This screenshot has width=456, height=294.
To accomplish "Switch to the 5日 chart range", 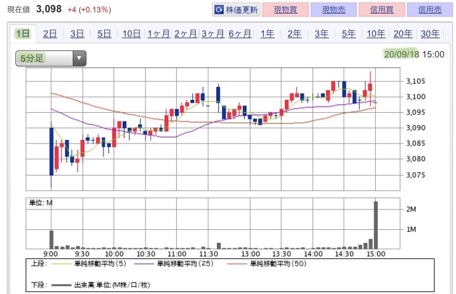I will pyautogui.click(x=104, y=34).
